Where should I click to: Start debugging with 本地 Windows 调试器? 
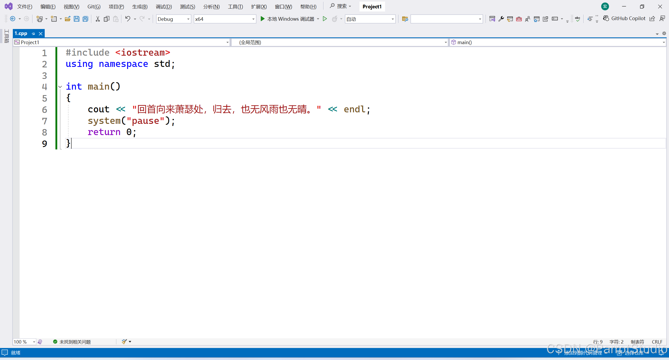click(287, 19)
